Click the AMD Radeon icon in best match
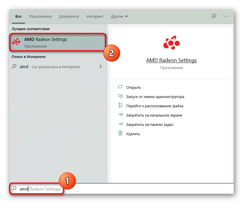The width and height of the screenshot is (243, 203). (16, 41)
